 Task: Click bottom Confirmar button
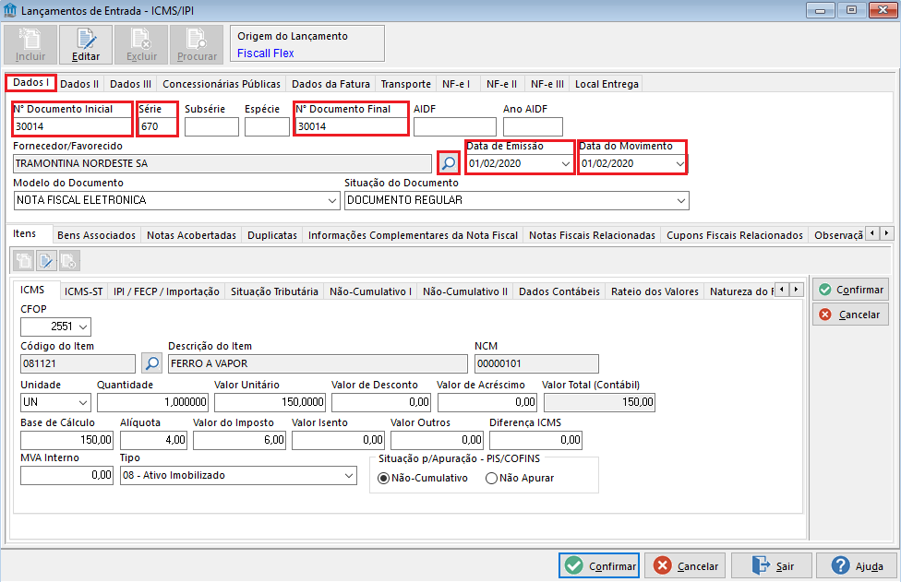(x=599, y=566)
